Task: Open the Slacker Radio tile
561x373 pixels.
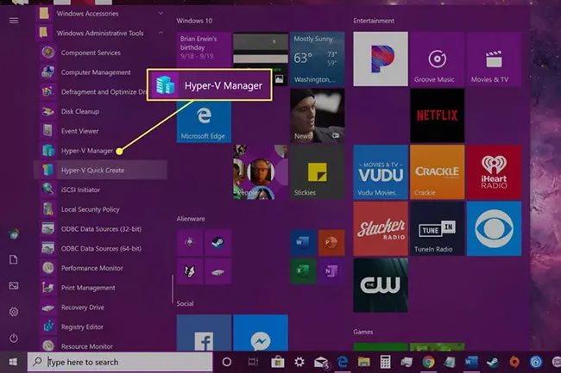Action: (381, 228)
